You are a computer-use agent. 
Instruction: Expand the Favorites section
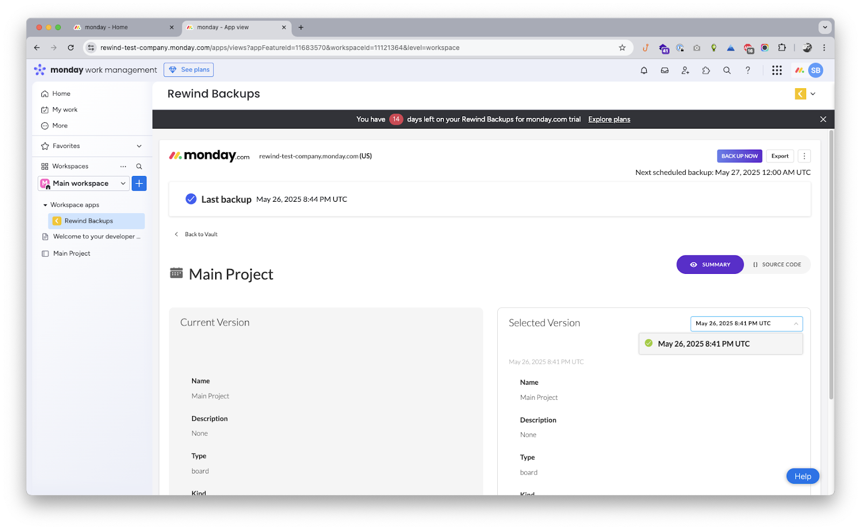tap(139, 146)
